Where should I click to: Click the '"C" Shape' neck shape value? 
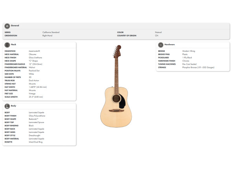click(x=33, y=61)
